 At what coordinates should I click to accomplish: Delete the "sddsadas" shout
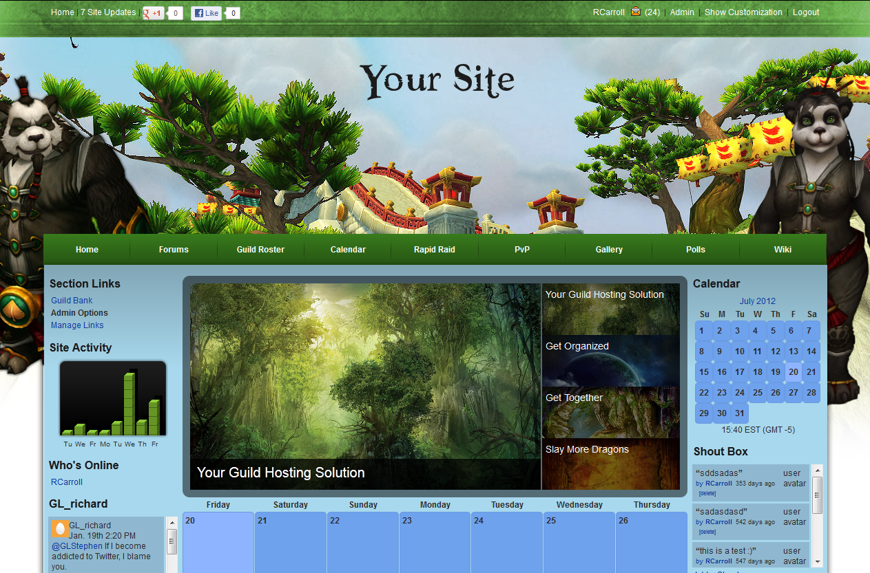pos(707,493)
